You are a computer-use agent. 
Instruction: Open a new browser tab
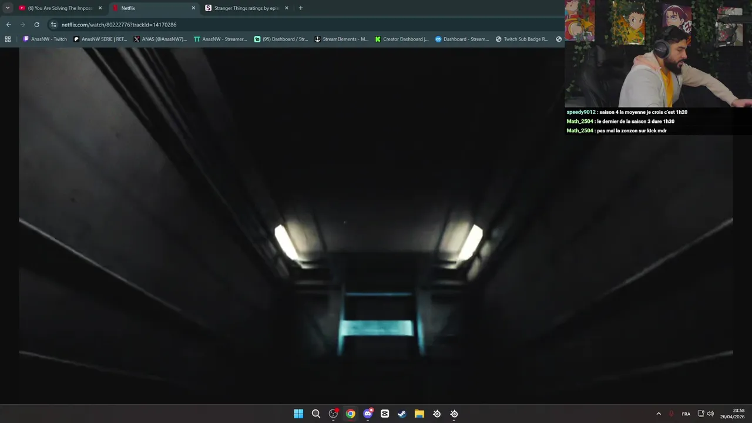[301, 8]
